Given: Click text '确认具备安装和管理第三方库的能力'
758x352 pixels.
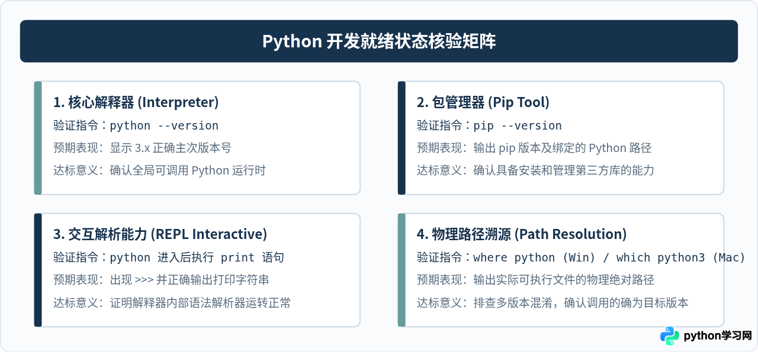Looking at the screenshot, I should coord(564,170).
